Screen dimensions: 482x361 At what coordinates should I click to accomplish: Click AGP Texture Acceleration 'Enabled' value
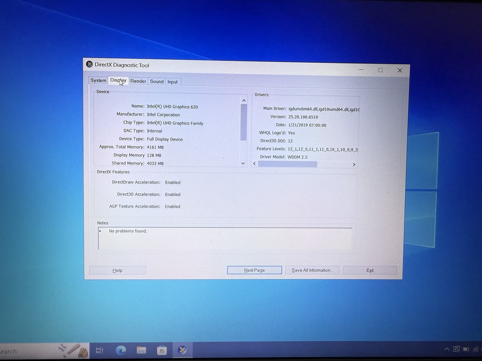(173, 206)
